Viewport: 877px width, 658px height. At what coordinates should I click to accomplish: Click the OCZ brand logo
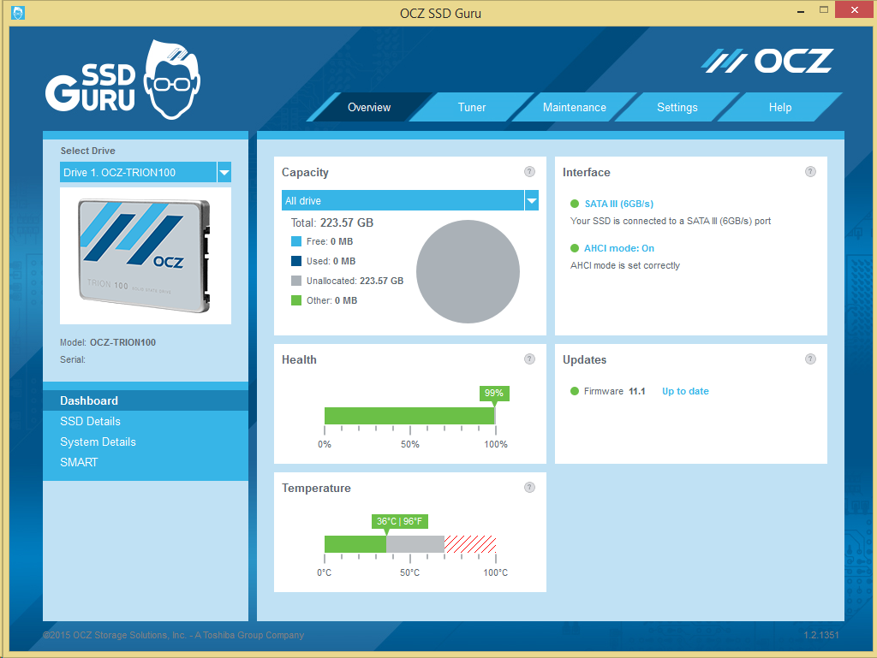point(767,61)
